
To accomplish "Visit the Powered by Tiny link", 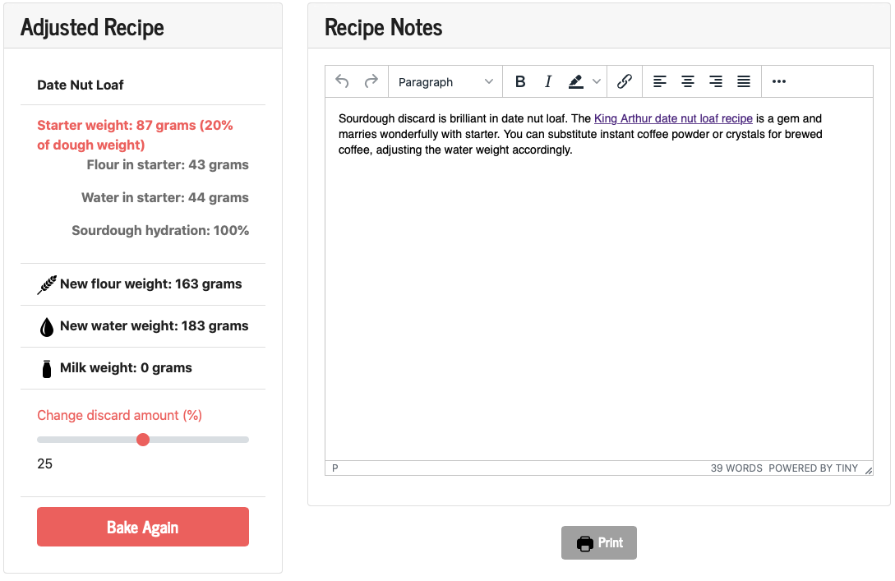I will [814, 468].
